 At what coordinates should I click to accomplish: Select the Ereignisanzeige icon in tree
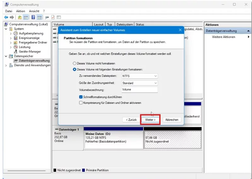click(x=15, y=38)
